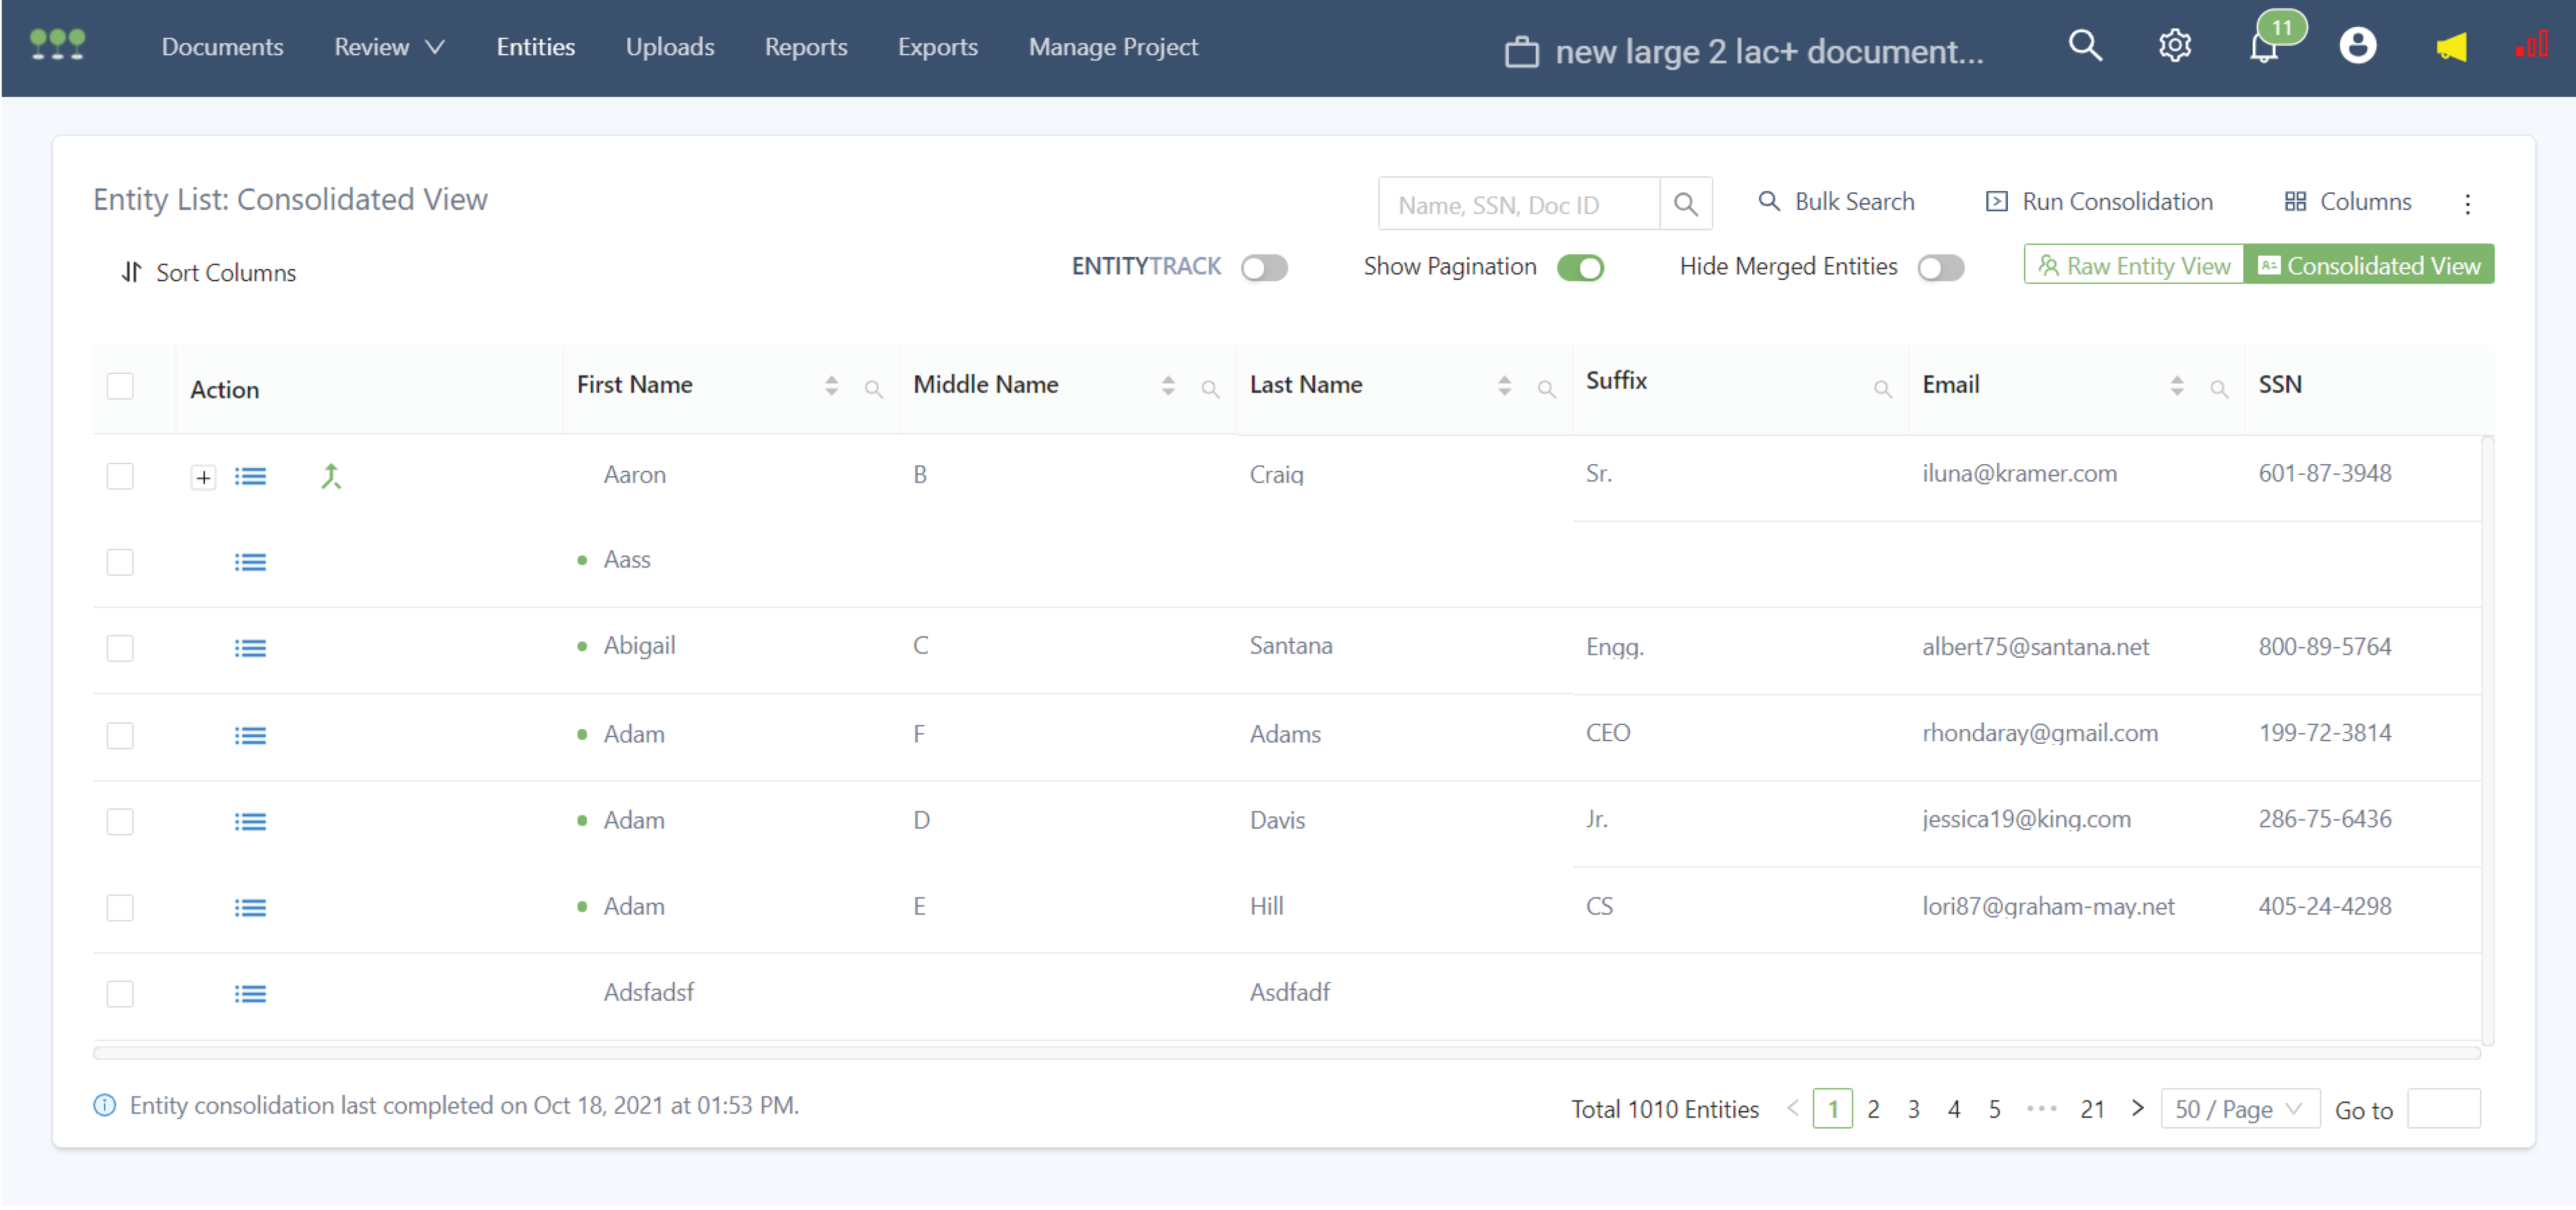The width and height of the screenshot is (2576, 1210).
Task: Switch to Consolidated View
Action: coord(2368,265)
